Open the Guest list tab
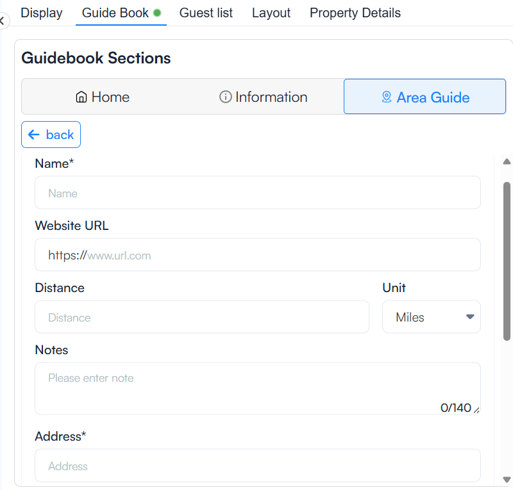 [206, 13]
